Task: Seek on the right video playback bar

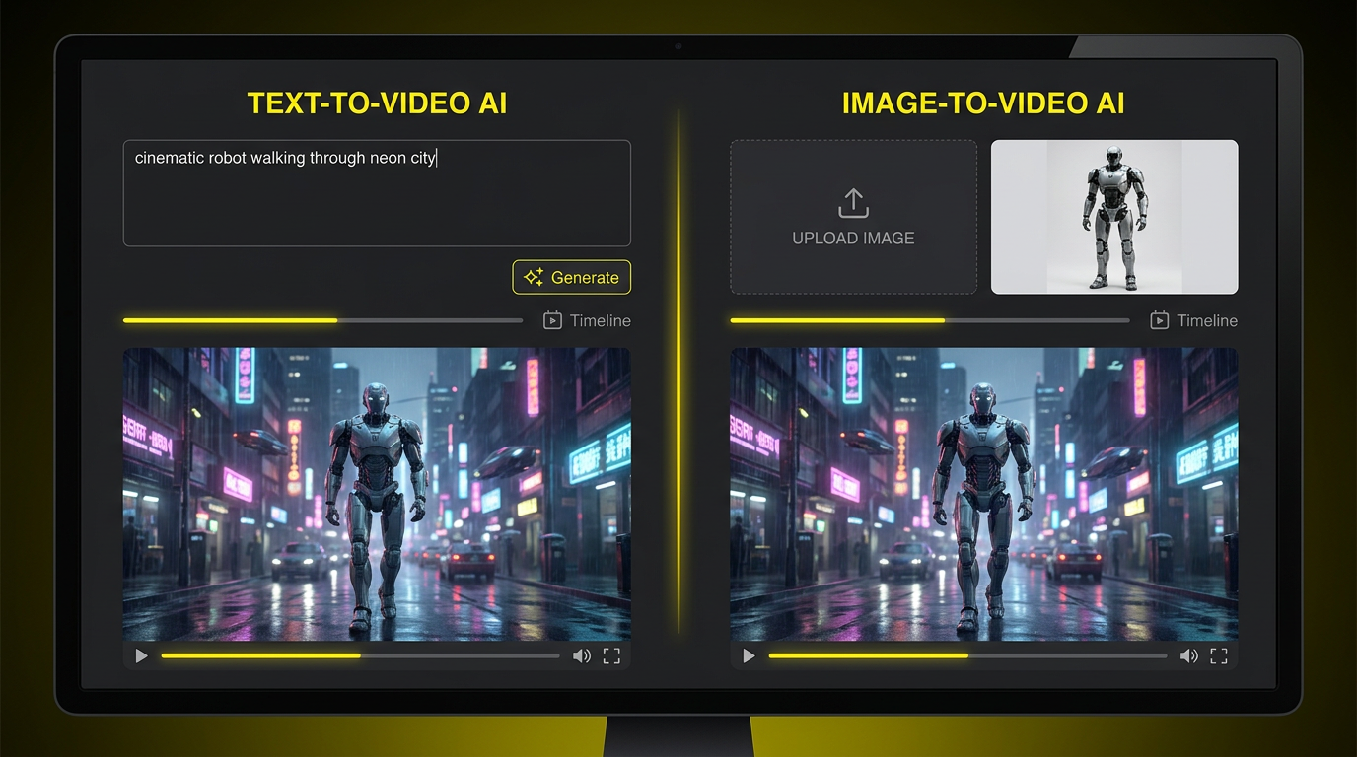Action: point(967,654)
